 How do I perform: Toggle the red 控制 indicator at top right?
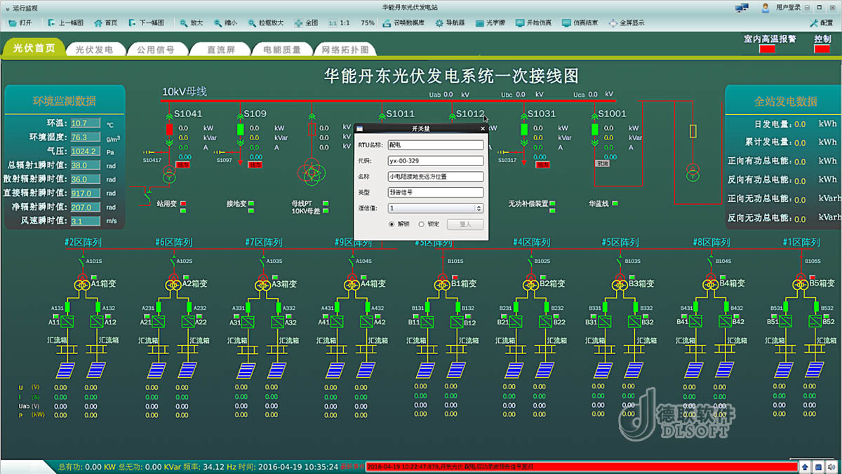click(822, 49)
